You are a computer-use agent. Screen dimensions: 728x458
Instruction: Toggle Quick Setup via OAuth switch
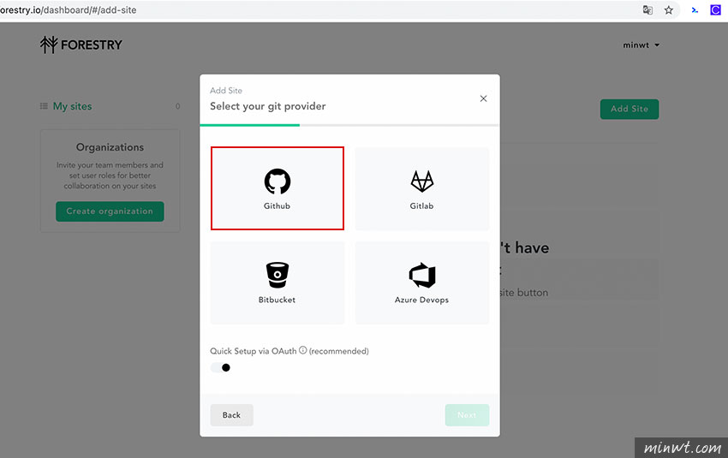[220, 367]
